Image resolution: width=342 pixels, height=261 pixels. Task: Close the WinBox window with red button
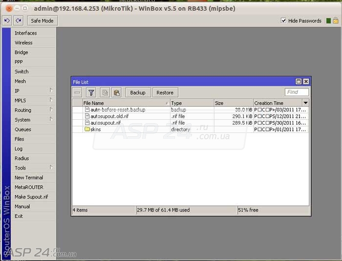9,8
